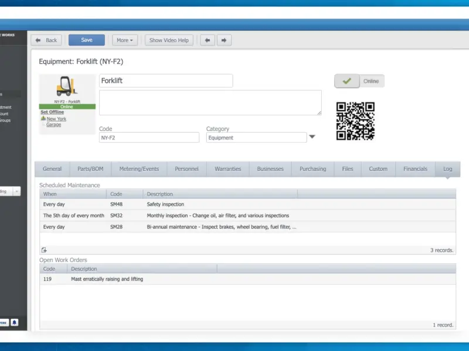Toggle the Online status switch

[359, 81]
